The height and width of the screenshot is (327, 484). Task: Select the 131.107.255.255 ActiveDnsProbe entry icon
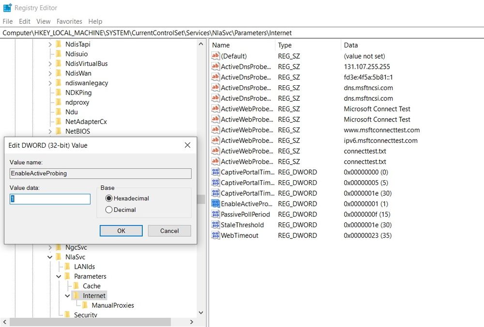[215, 66]
